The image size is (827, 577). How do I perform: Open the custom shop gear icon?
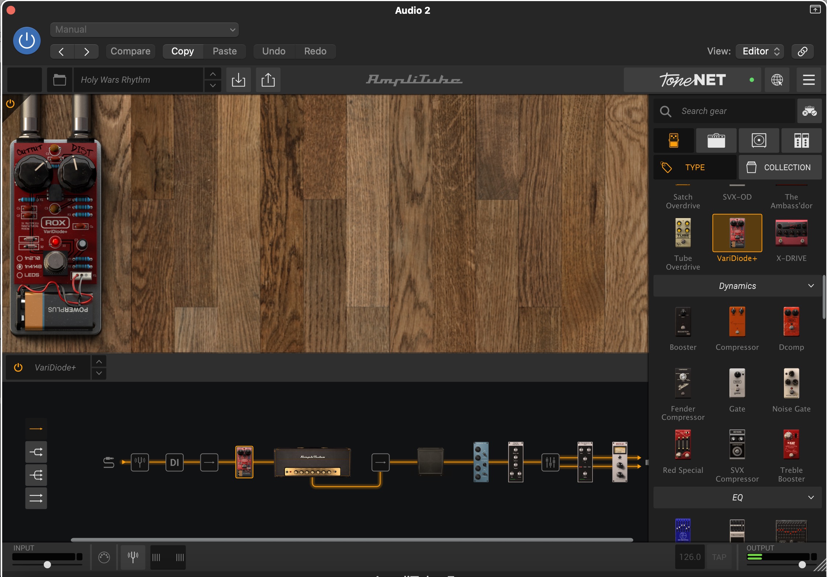coord(810,111)
